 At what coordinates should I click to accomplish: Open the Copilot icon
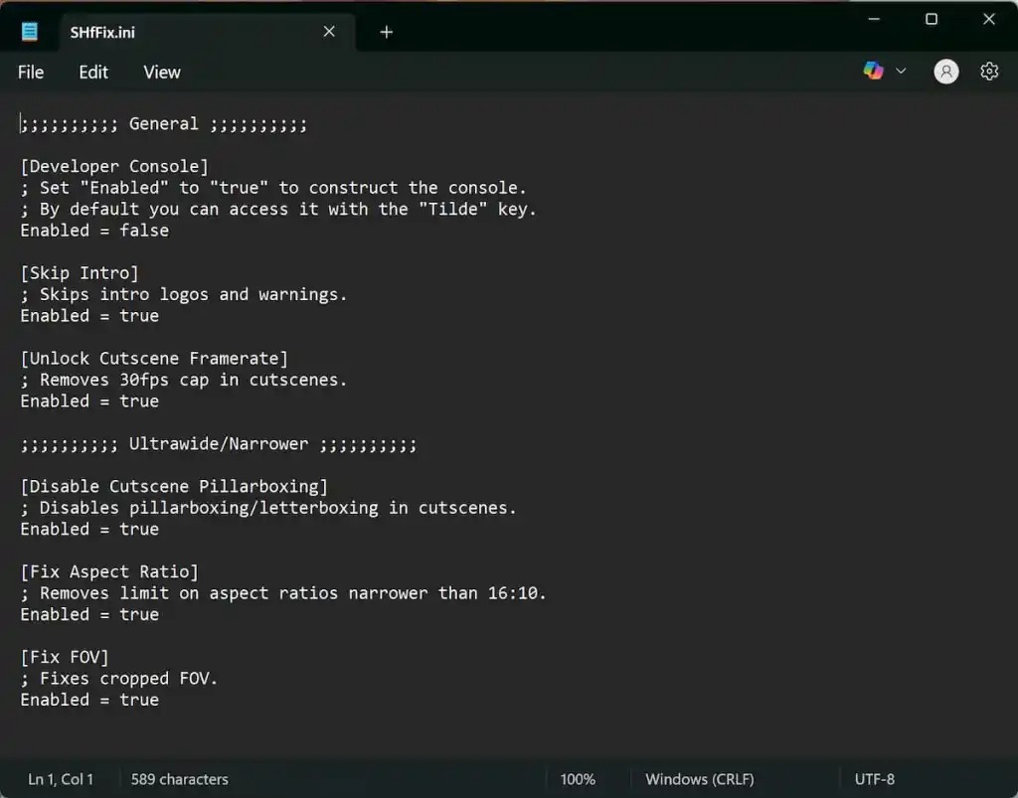click(x=873, y=71)
